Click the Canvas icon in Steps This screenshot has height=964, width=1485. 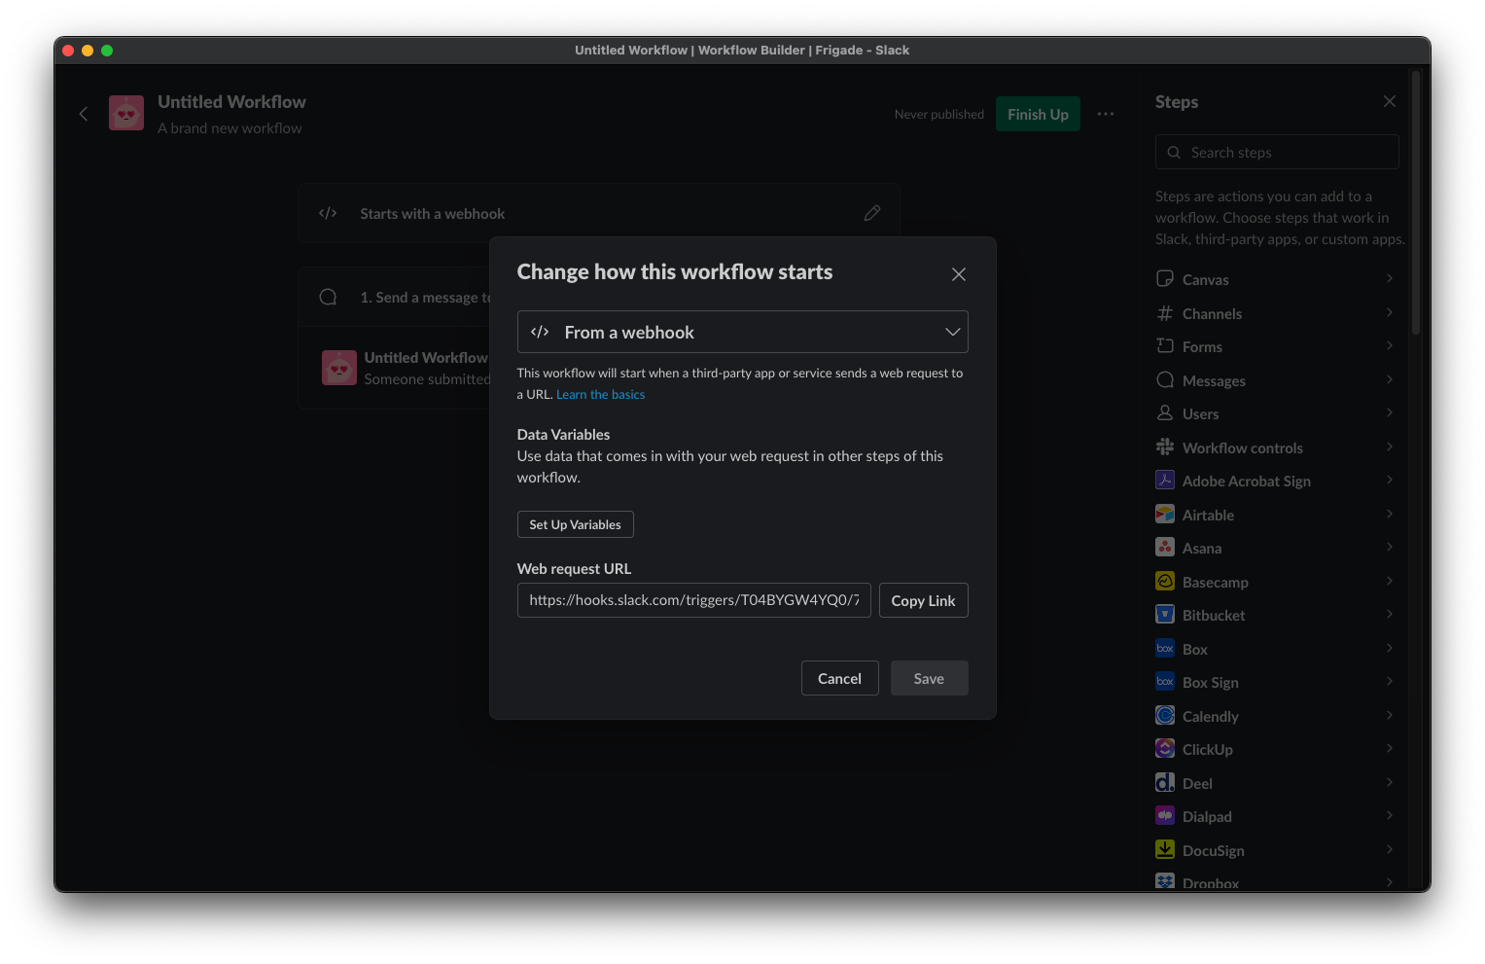[1165, 278]
